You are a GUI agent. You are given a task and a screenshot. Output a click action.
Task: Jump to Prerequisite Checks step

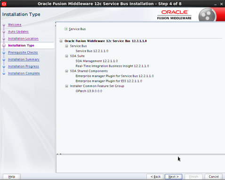point(23,53)
